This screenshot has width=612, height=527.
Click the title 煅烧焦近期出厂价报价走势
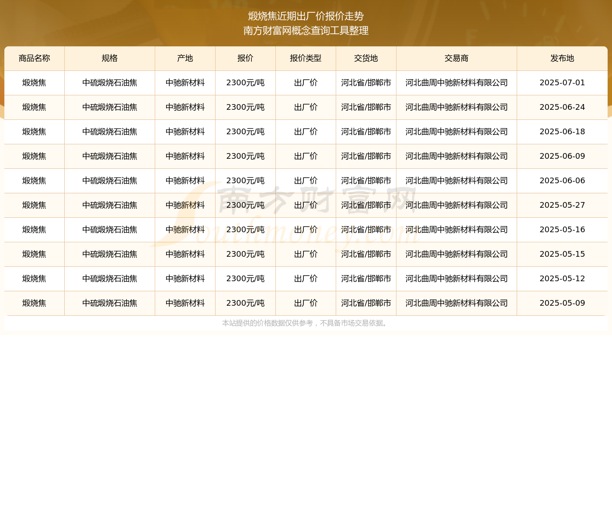(x=306, y=16)
